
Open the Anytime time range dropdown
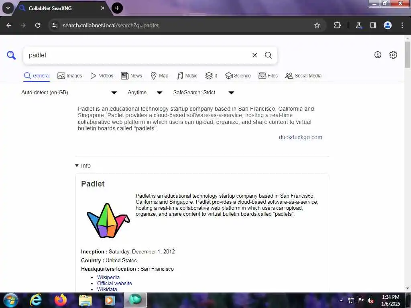click(145, 93)
